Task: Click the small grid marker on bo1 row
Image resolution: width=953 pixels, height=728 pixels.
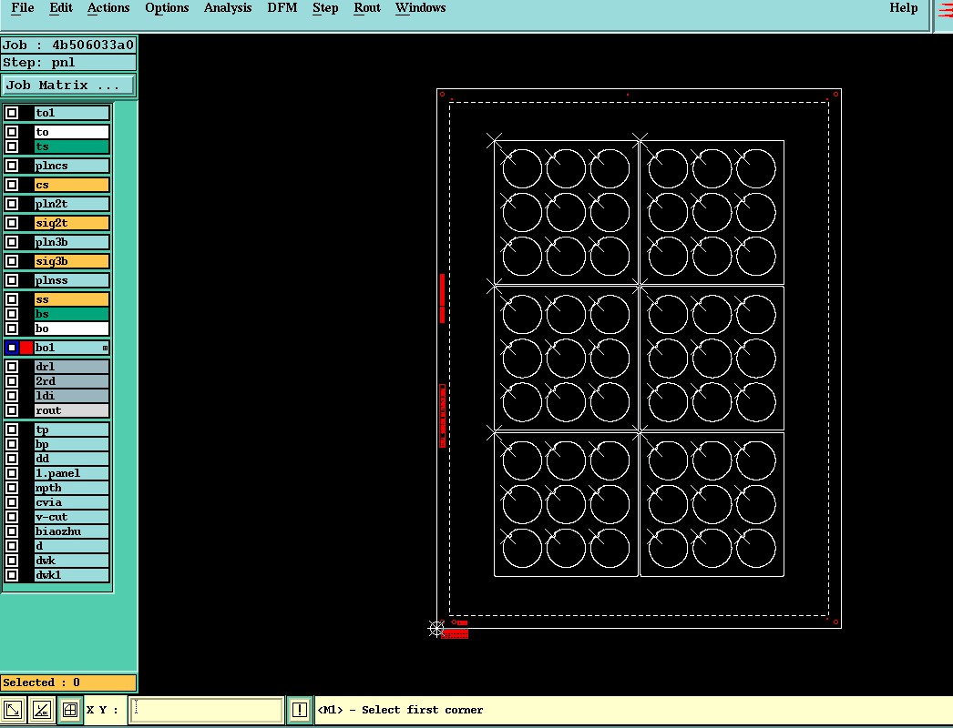Action: (105, 348)
